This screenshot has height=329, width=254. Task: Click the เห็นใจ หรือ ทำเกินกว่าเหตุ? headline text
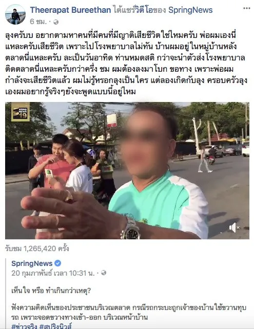coord(51,291)
